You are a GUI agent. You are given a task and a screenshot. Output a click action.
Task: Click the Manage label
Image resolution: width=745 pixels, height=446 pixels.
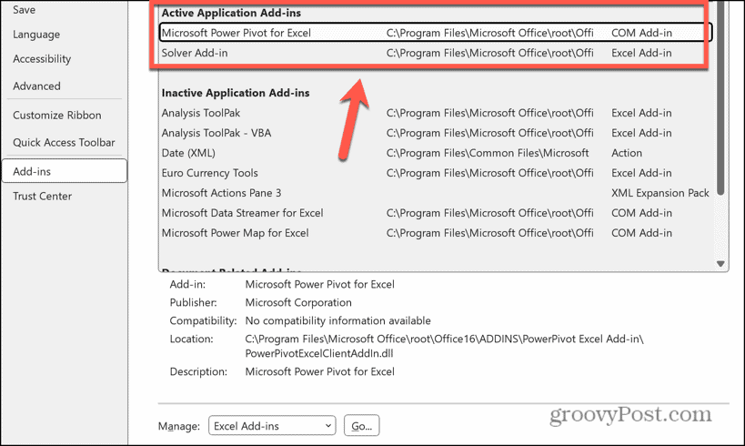pyautogui.click(x=178, y=426)
